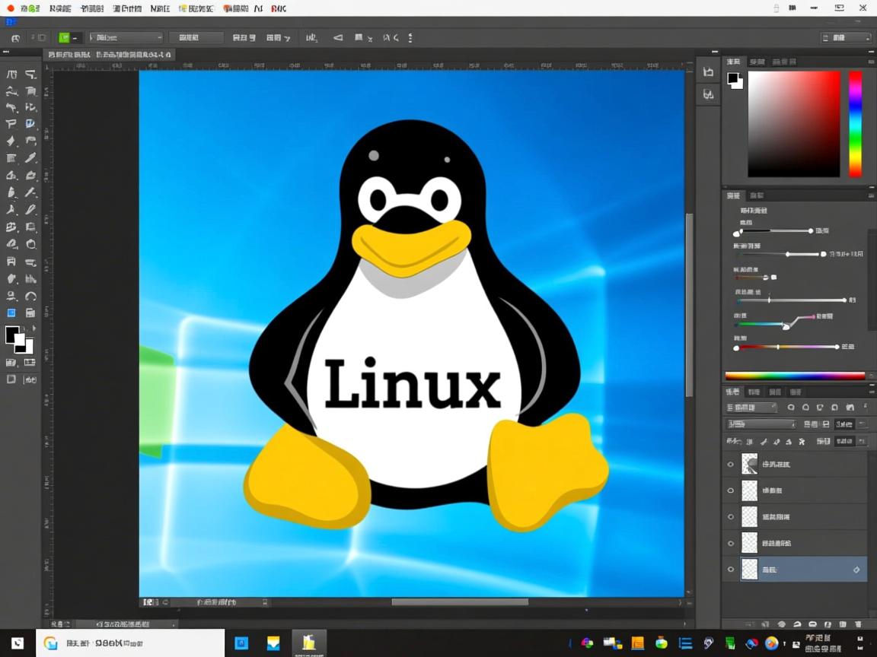The height and width of the screenshot is (657, 877).
Task: Pick a color from the gradient spectrum bar
Action: (796, 375)
